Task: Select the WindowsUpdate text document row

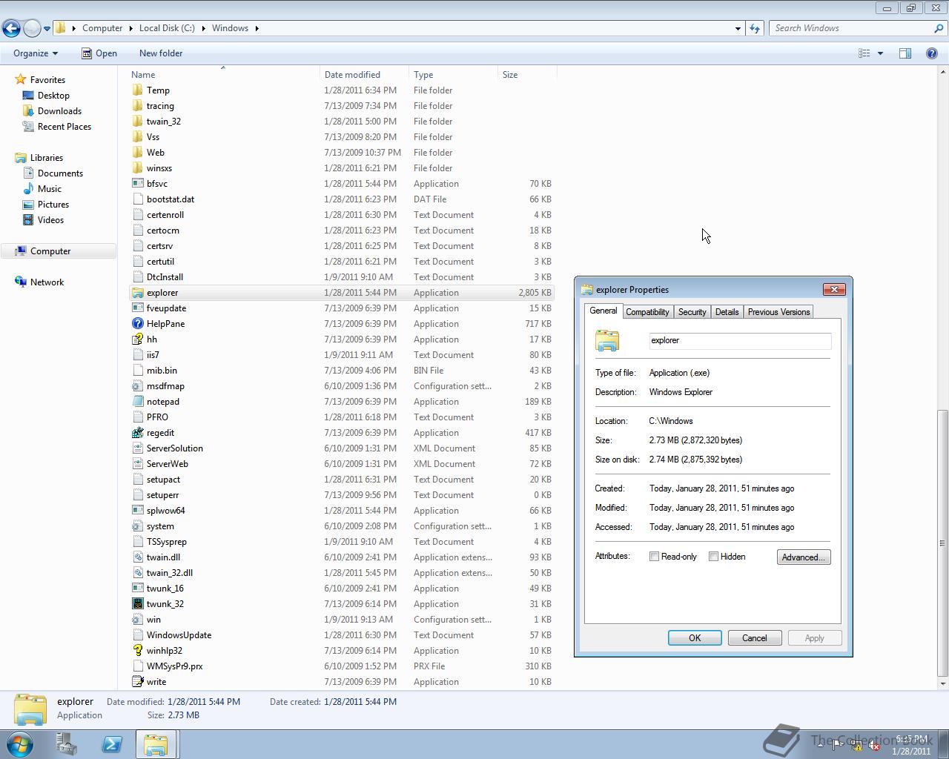Action: 342,635
